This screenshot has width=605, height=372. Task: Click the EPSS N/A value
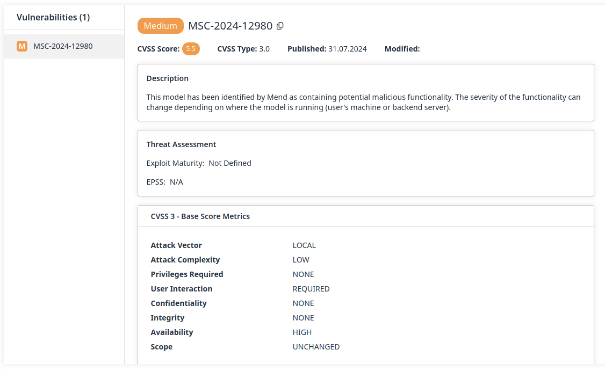176,182
